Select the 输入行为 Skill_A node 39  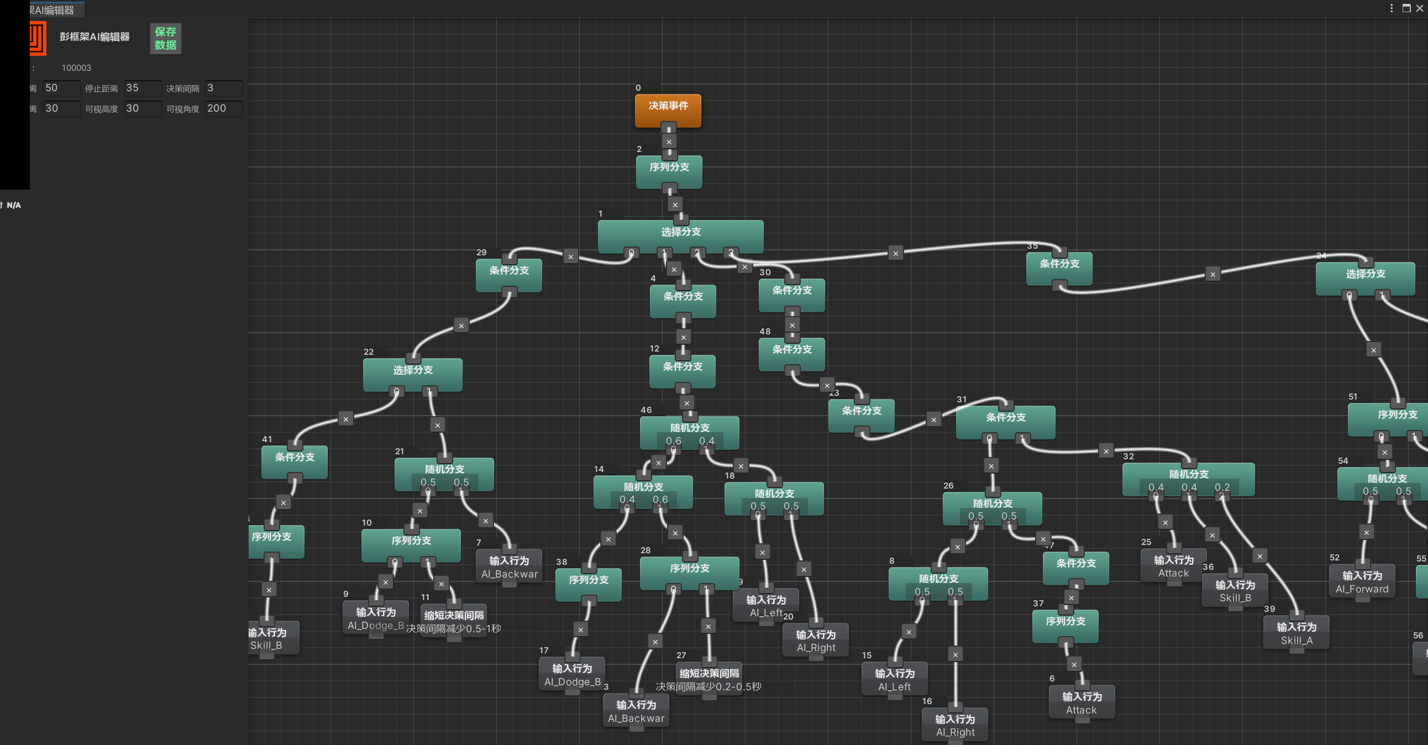(x=1296, y=633)
